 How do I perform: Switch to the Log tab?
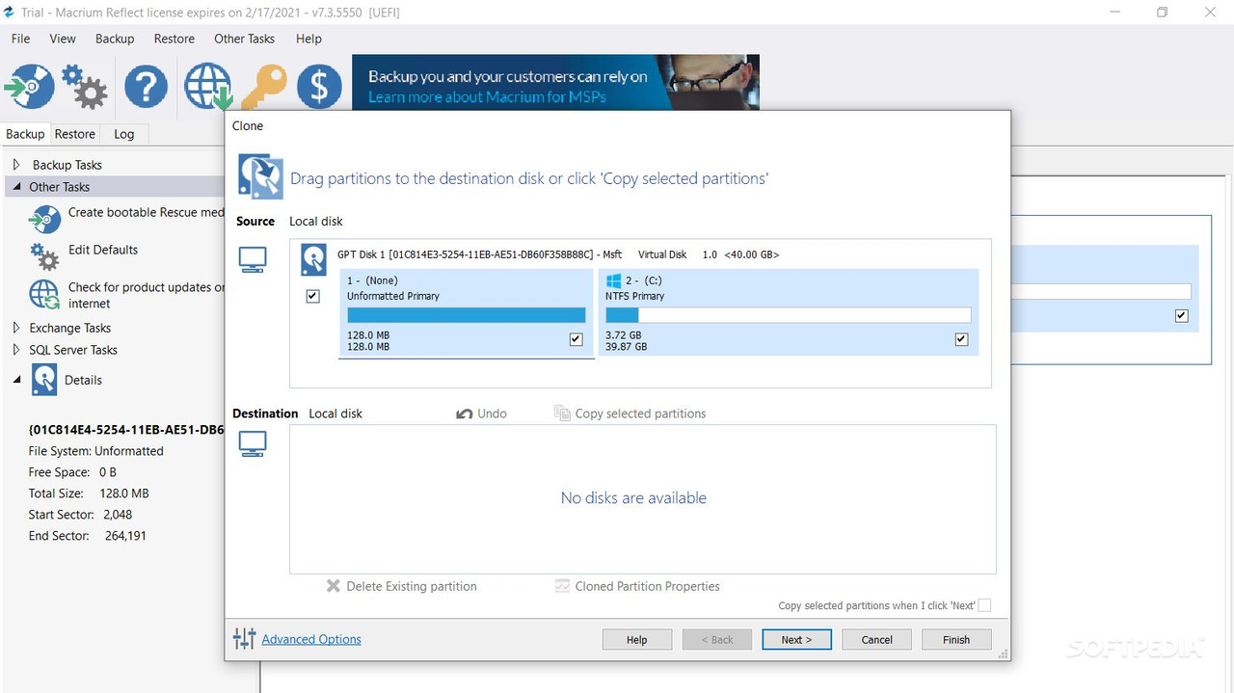pos(124,134)
